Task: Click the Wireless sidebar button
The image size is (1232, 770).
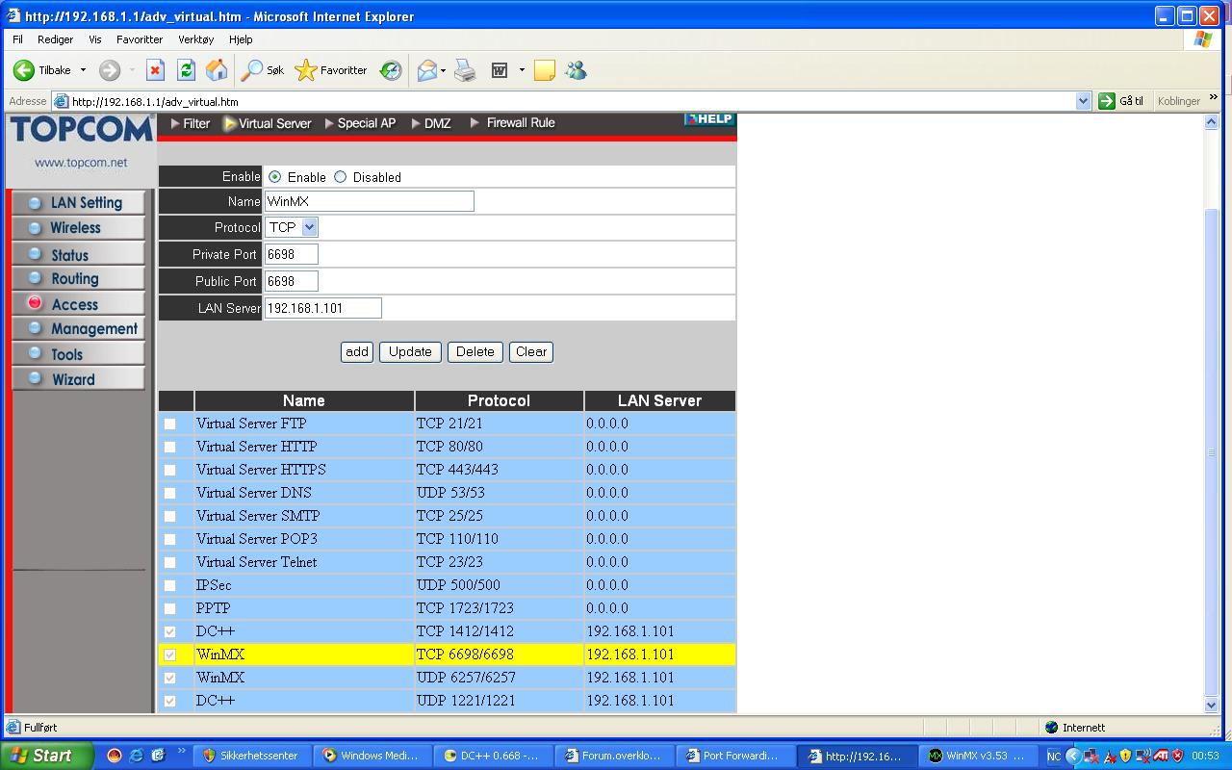Action: coord(77,228)
